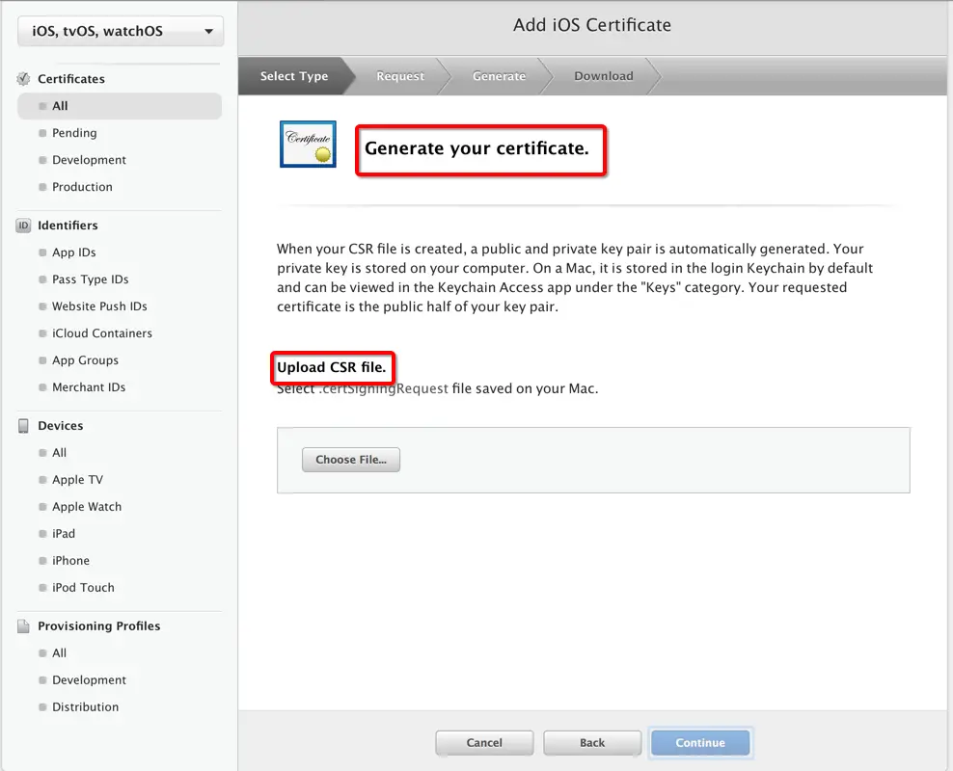This screenshot has height=771, width=953.
Task: Click the Devices section heading
Action: [x=60, y=426]
